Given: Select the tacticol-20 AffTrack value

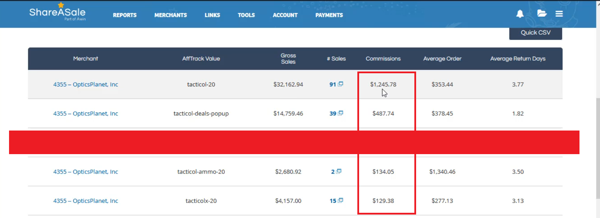Looking at the screenshot, I should [x=201, y=84].
